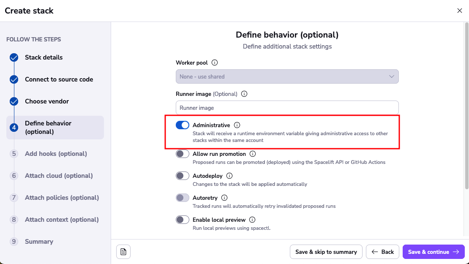
Task: Open the document icon button at bottom left
Action: tap(123, 252)
